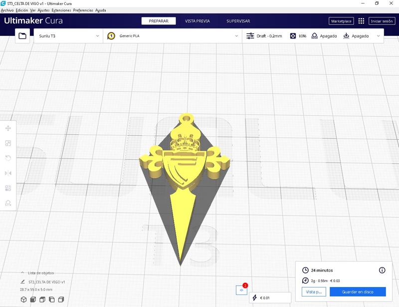Image resolution: width=399 pixels, height=307 pixels.
Task: Open the Ver menu
Action: (33, 10)
